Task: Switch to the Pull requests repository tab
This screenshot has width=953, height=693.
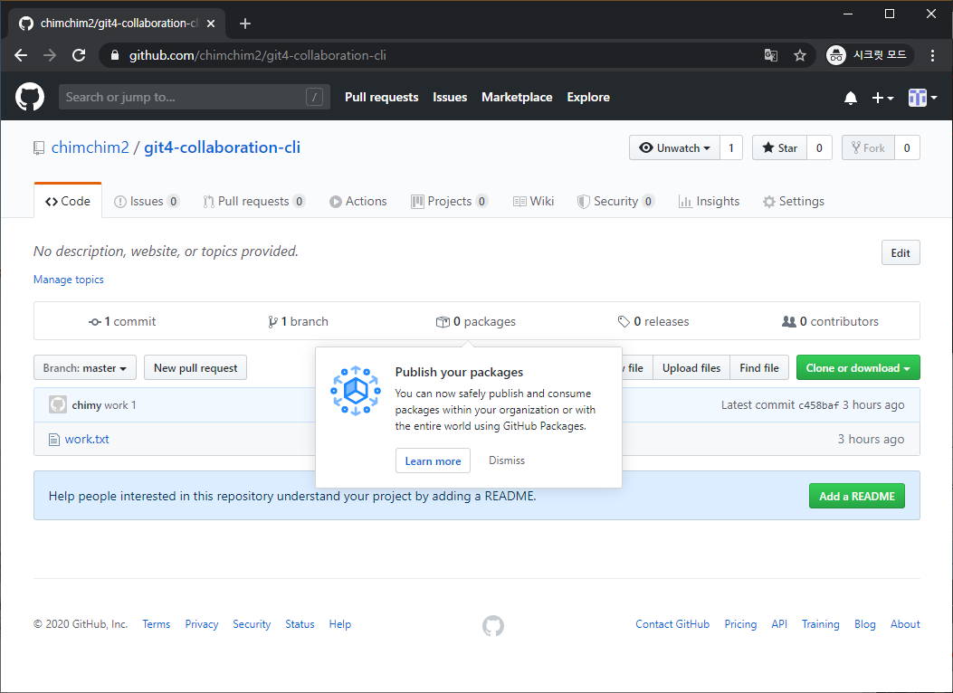Action: point(253,201)
